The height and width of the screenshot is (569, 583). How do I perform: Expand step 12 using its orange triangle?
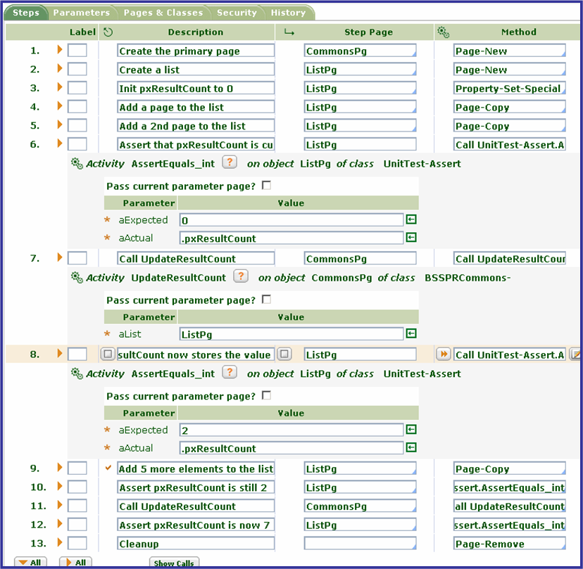pyautogui.click(x=59, y=524)
